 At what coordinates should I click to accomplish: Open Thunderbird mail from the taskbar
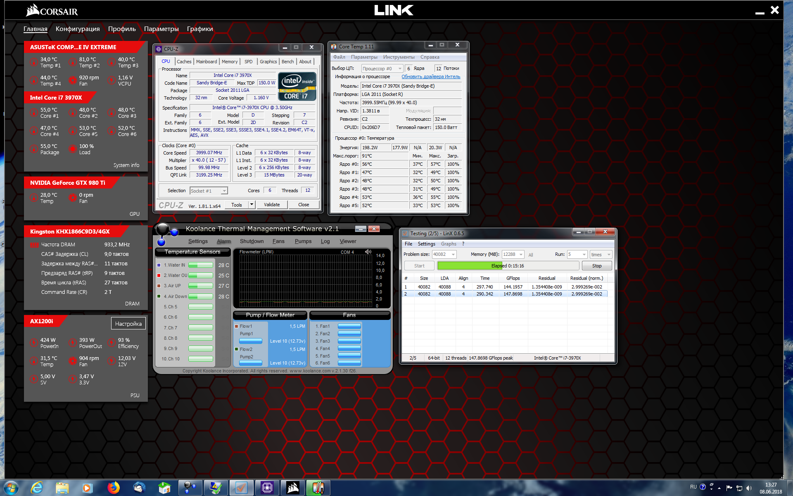[139, 488]
